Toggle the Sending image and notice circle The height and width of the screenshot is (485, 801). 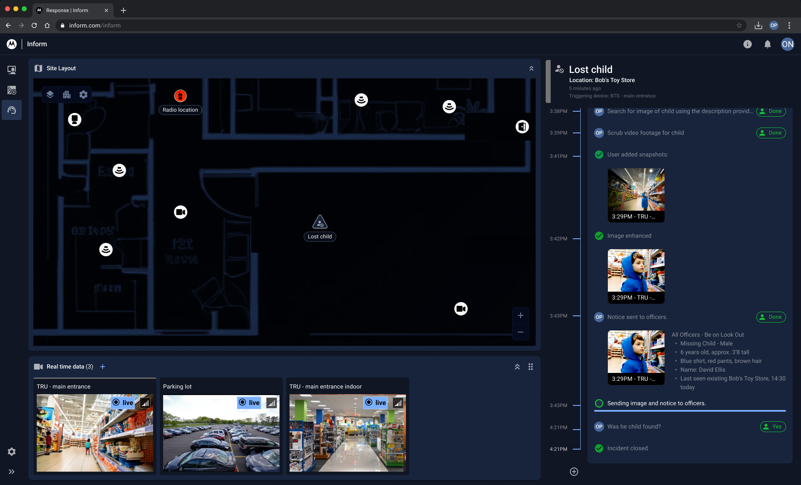(599, 403)
